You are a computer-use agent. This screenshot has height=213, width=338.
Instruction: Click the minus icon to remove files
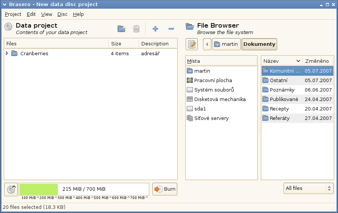[171, 29]
